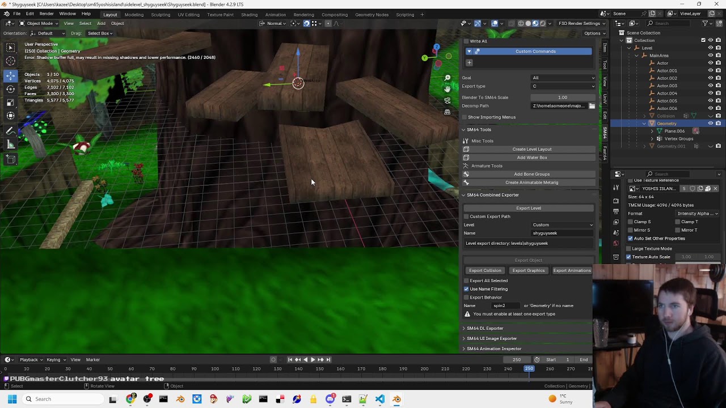Jump to timeline start
The height and width of the screenshot is (408, 726).
(x=290, y=360)
